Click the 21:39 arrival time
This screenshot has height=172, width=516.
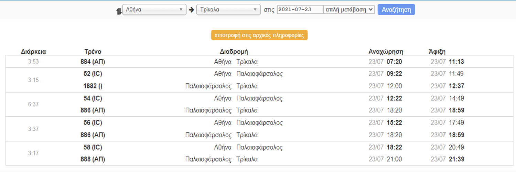[x=456, y=159]
